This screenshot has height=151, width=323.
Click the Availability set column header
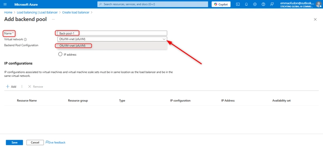click(x=281, y=101)
